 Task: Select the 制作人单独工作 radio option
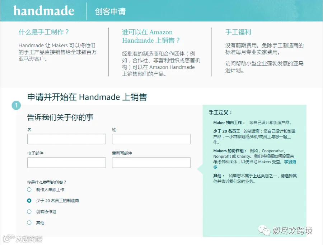(x=29, y=189)
